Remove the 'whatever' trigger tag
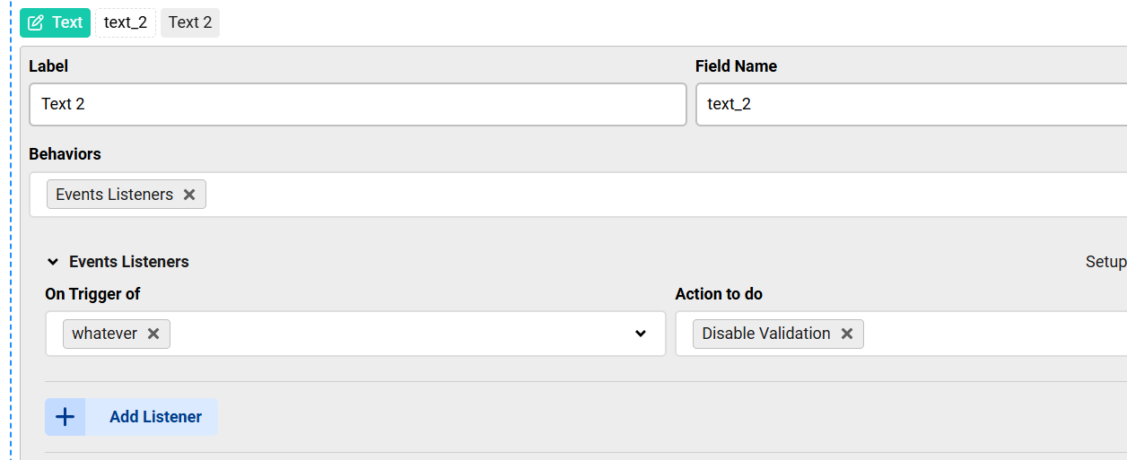Image resolution: width=1127 pixels, height=460 pixels. pos(153,334)
